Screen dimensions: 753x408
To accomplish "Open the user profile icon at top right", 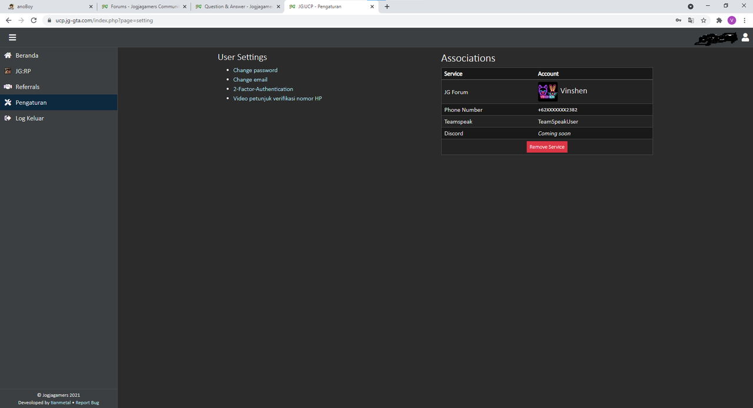I will (745, 38).
